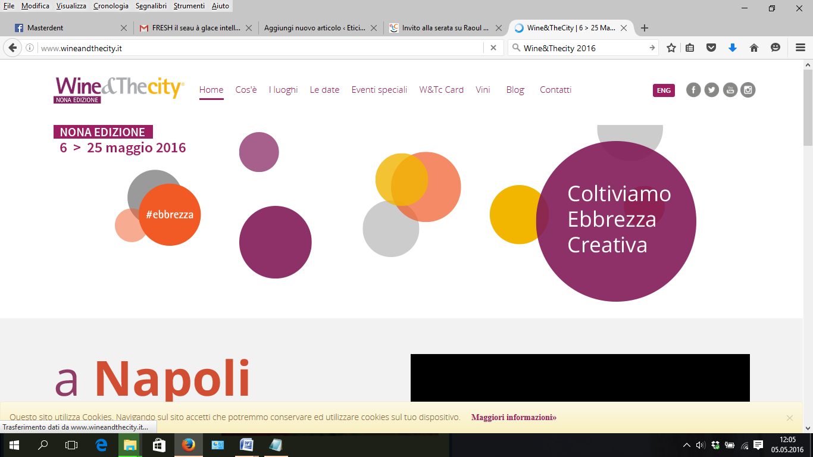The height and width of the screenshot is (457, 813).
Task: Open the Firefox hamburger menu
Action: click(801, 48)
